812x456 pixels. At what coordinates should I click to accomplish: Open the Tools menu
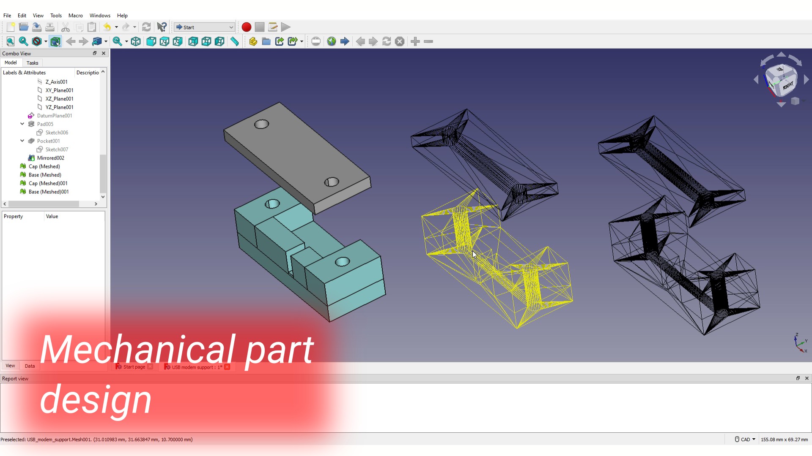point(56,16)
